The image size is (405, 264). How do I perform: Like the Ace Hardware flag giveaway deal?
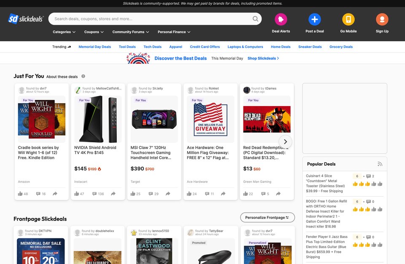pos(189,194)
